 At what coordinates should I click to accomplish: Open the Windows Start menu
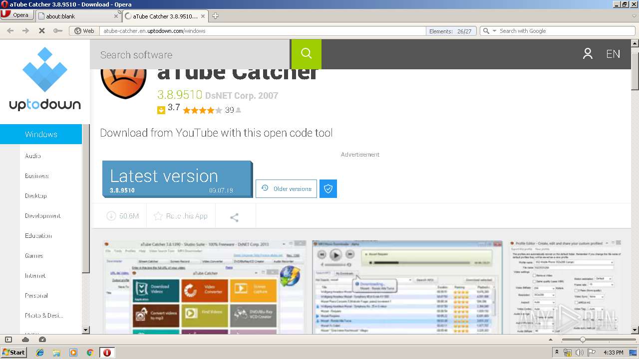(x=13, y=353)
